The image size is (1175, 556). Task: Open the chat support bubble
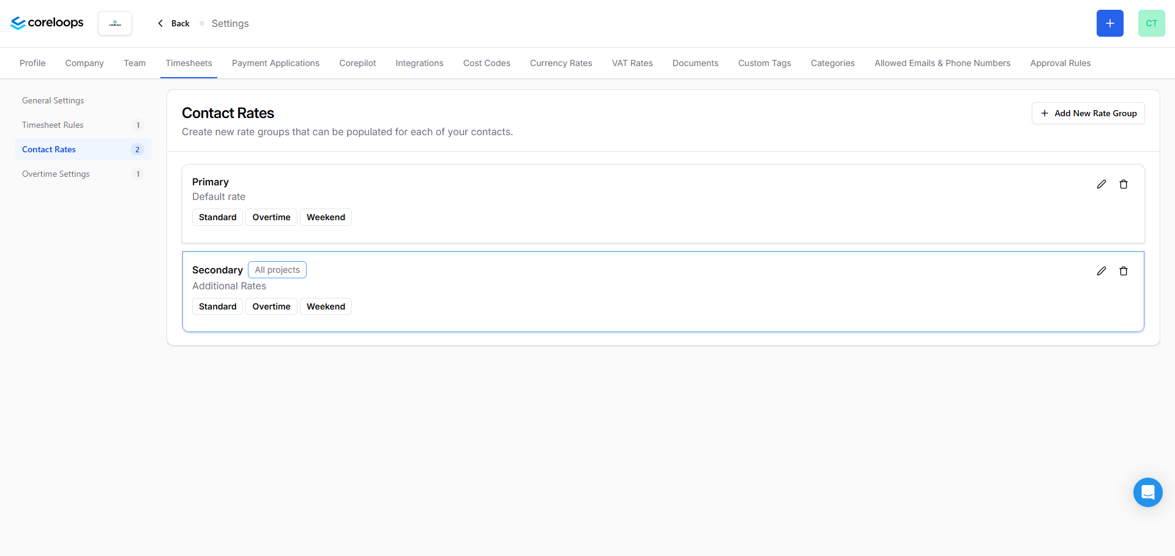[x=1147, y=492]
